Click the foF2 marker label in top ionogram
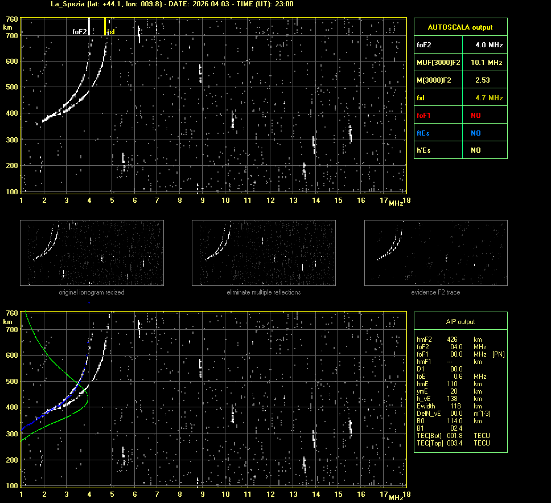This screenshot has width=551, height=503. (80, 32)
